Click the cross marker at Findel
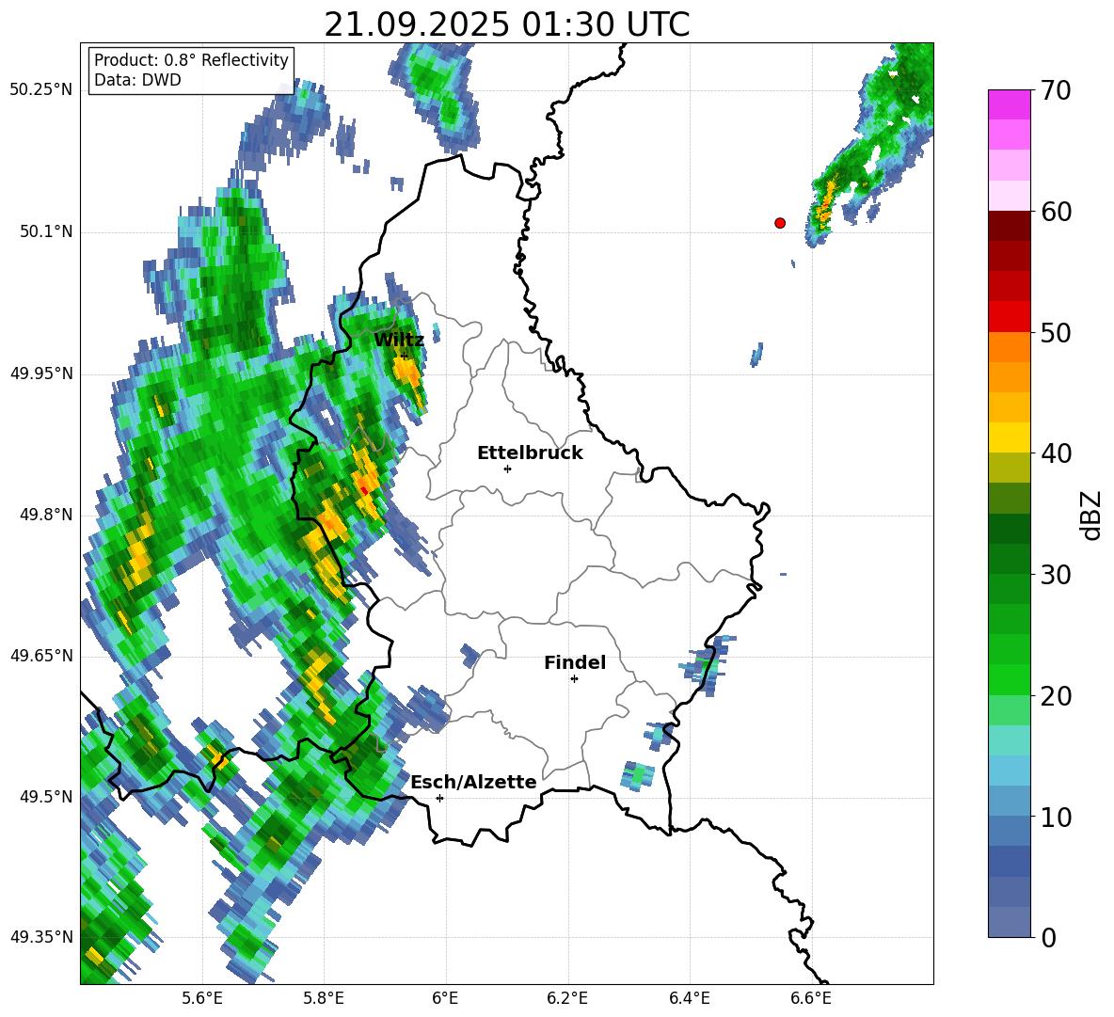Screen dimensions: 1114x1017 [x=574, y=679]
